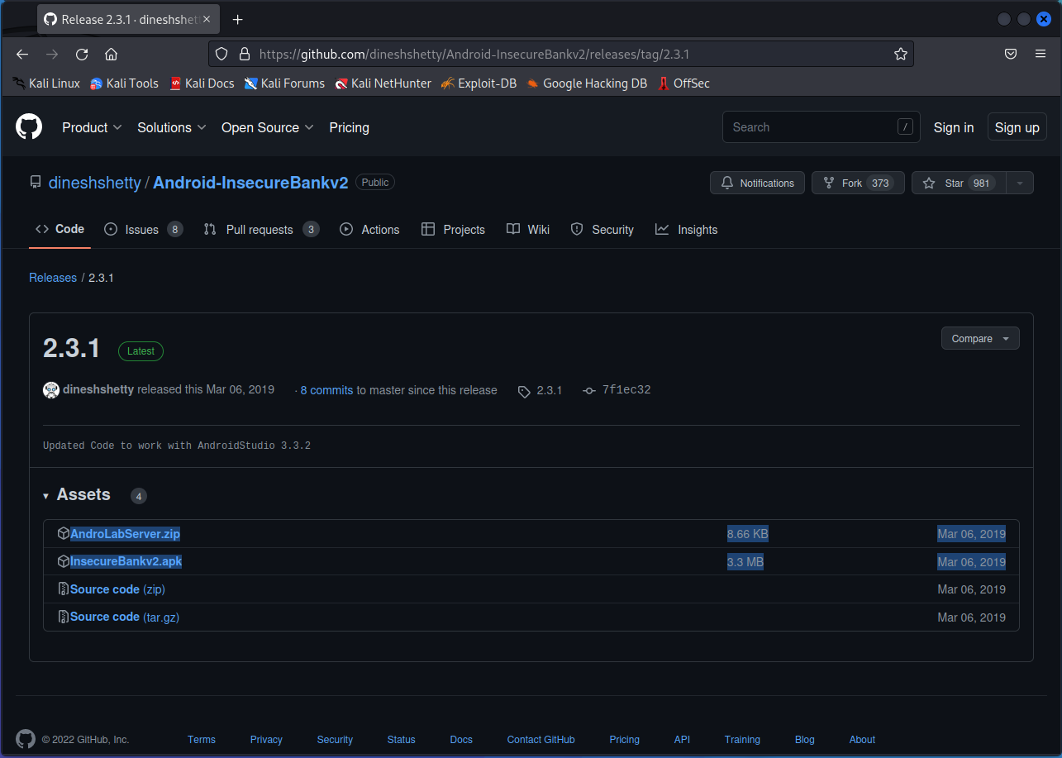Image resolution: width=1062 pixels, height=758 pixels.
Task: Click Sign in link
Action: pyautogui.click(x=954, y=127)
